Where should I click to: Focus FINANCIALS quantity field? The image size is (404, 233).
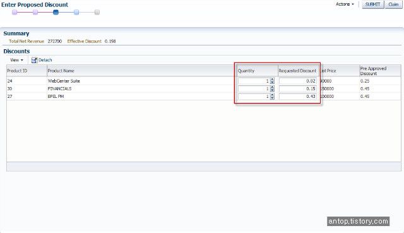click(254, 88)
